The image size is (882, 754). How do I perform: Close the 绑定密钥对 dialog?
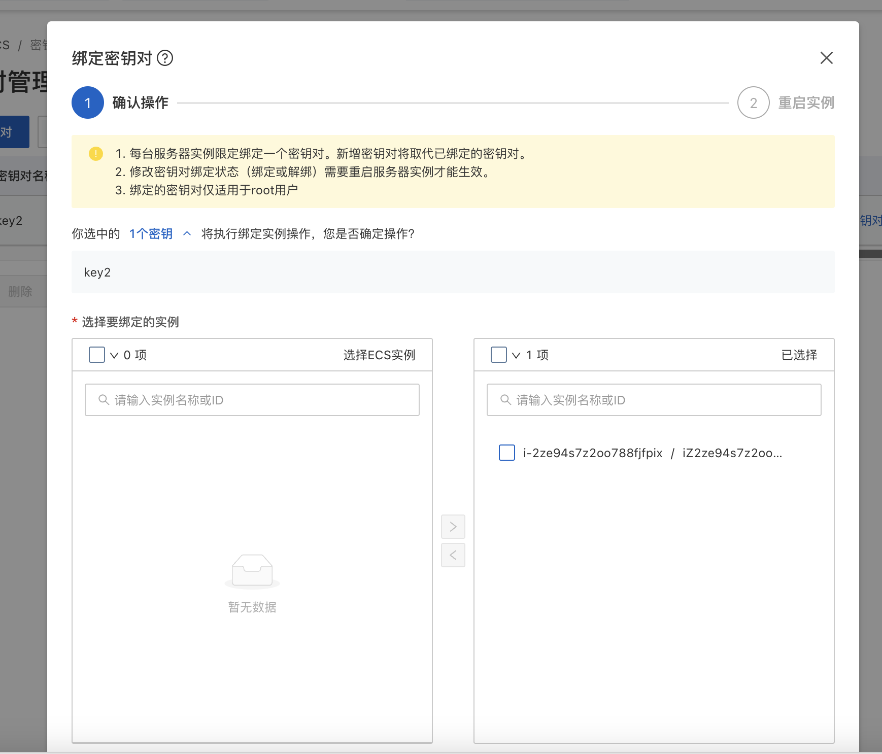pyautogui.click(x=827, y=58)
